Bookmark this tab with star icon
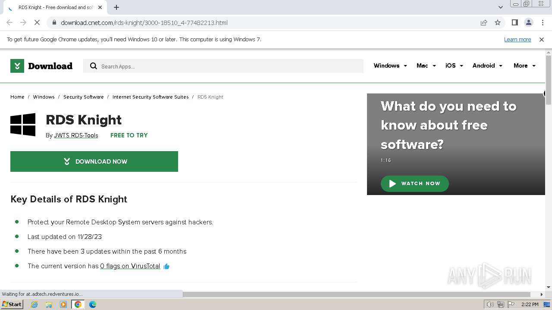The image size is (552, 310). tap(498, 23)
